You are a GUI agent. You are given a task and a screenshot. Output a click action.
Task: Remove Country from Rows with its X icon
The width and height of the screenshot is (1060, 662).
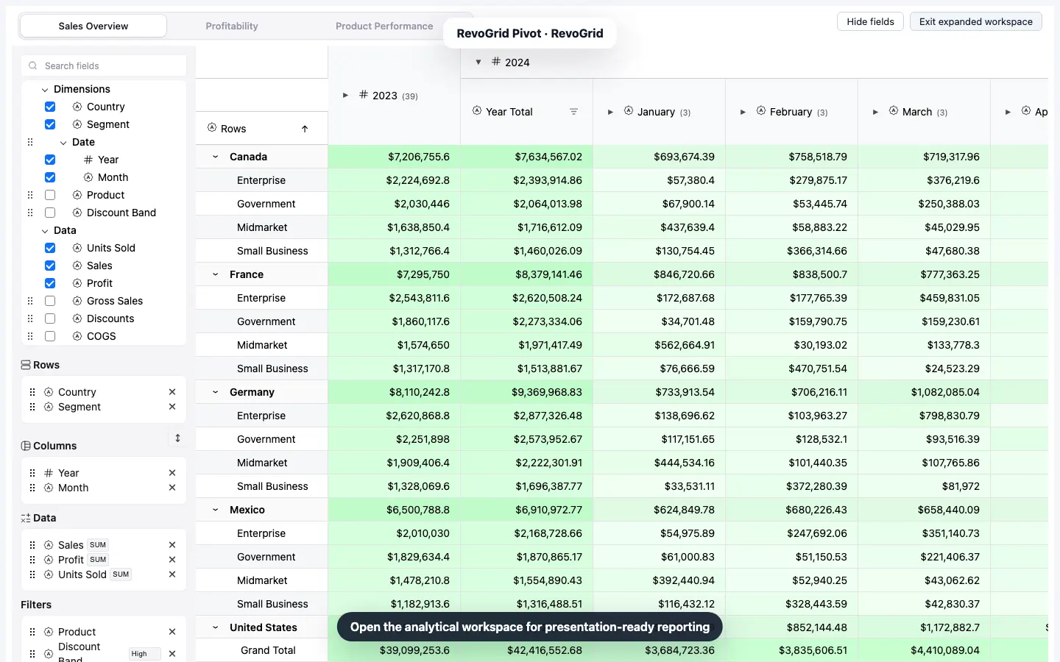[x=172, y=392]
